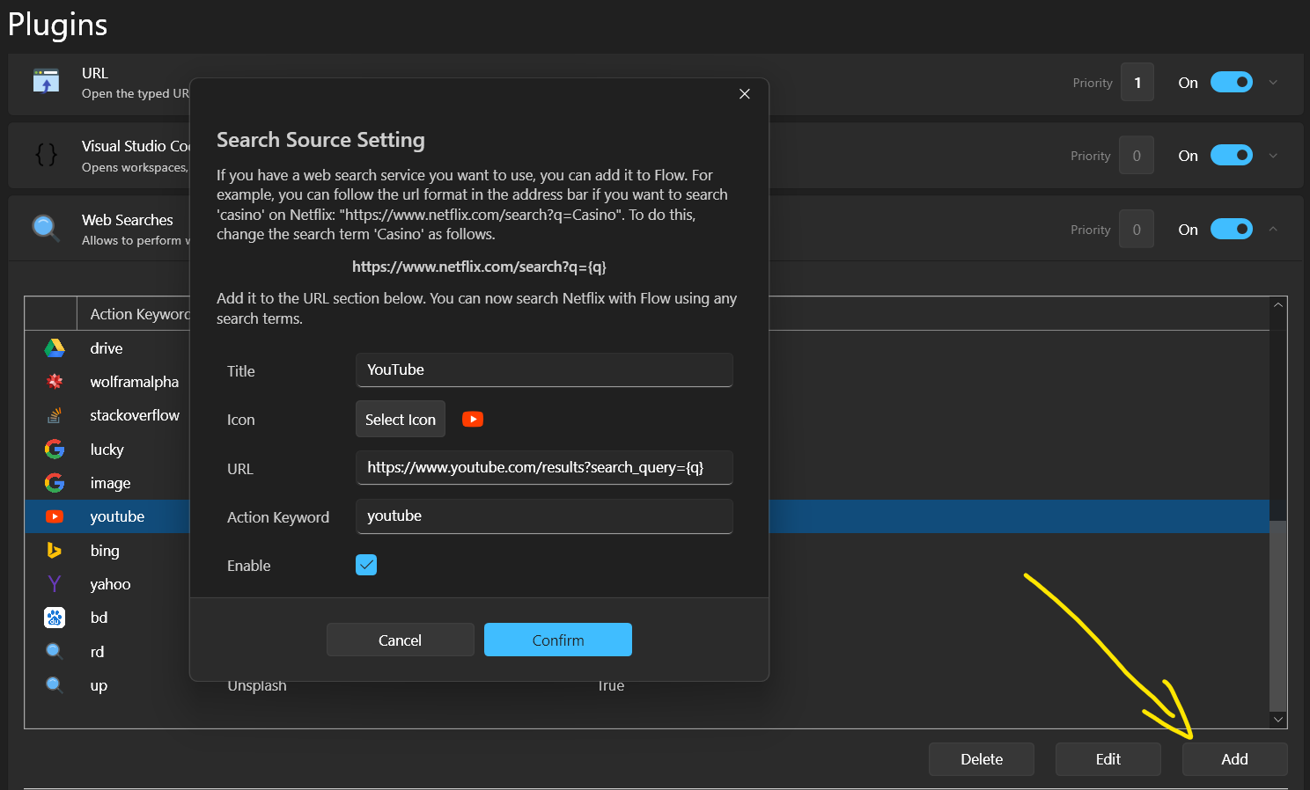Image resolution: width=1310 pixels, height=790 pixels.
Task: Click the YouTube icon preview beside Select Icon
Action: [x=473, y=420]
